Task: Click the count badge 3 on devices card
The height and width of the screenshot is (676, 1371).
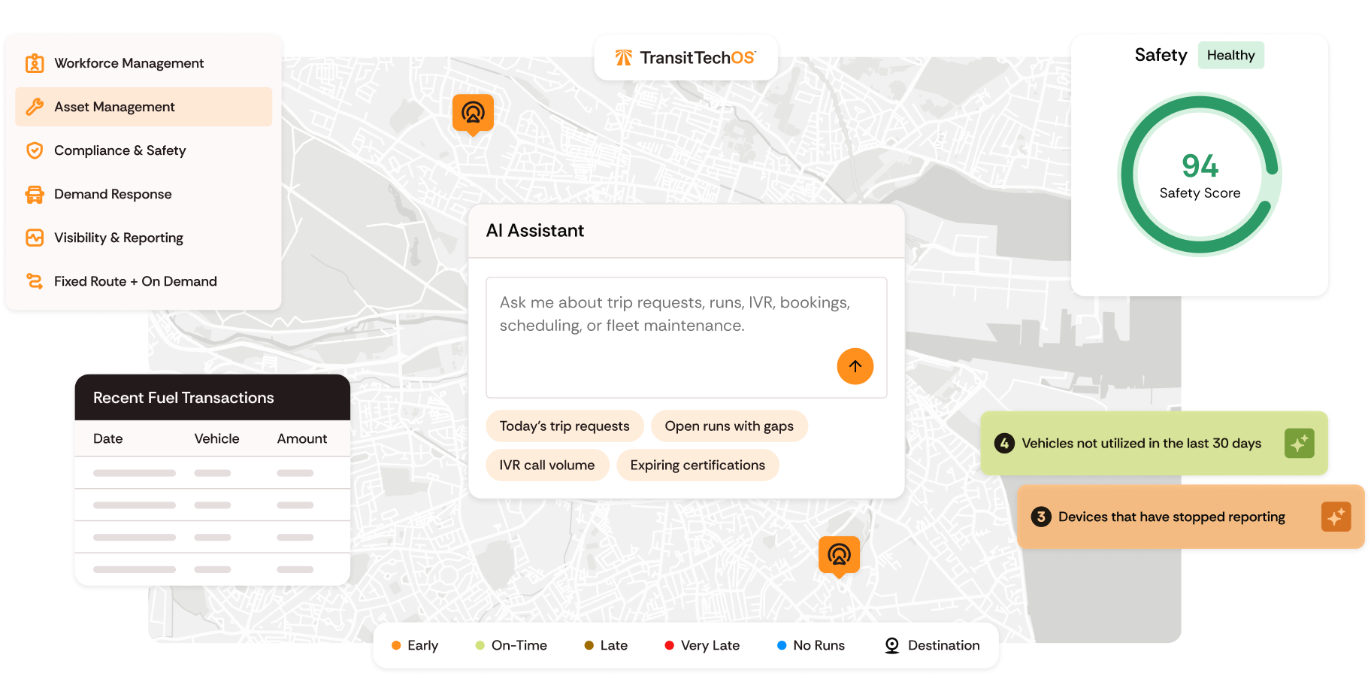Action: click(1041, 517)
